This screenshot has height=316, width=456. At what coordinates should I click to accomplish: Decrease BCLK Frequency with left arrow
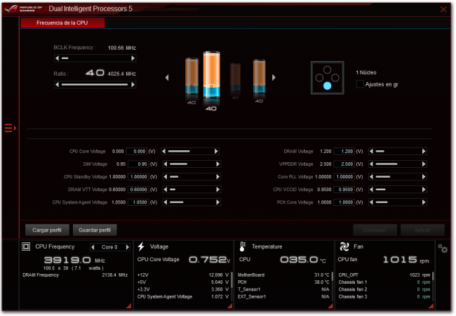click(58, 58)
